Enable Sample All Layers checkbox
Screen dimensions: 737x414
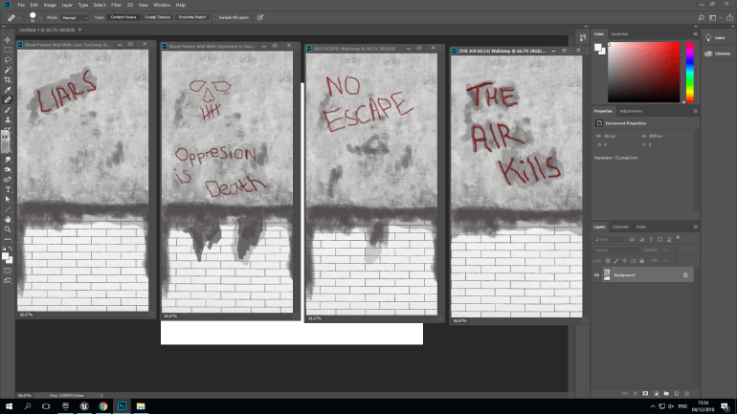click(x=215, y=17)
